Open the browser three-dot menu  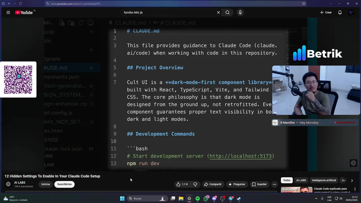pos(331,4)
